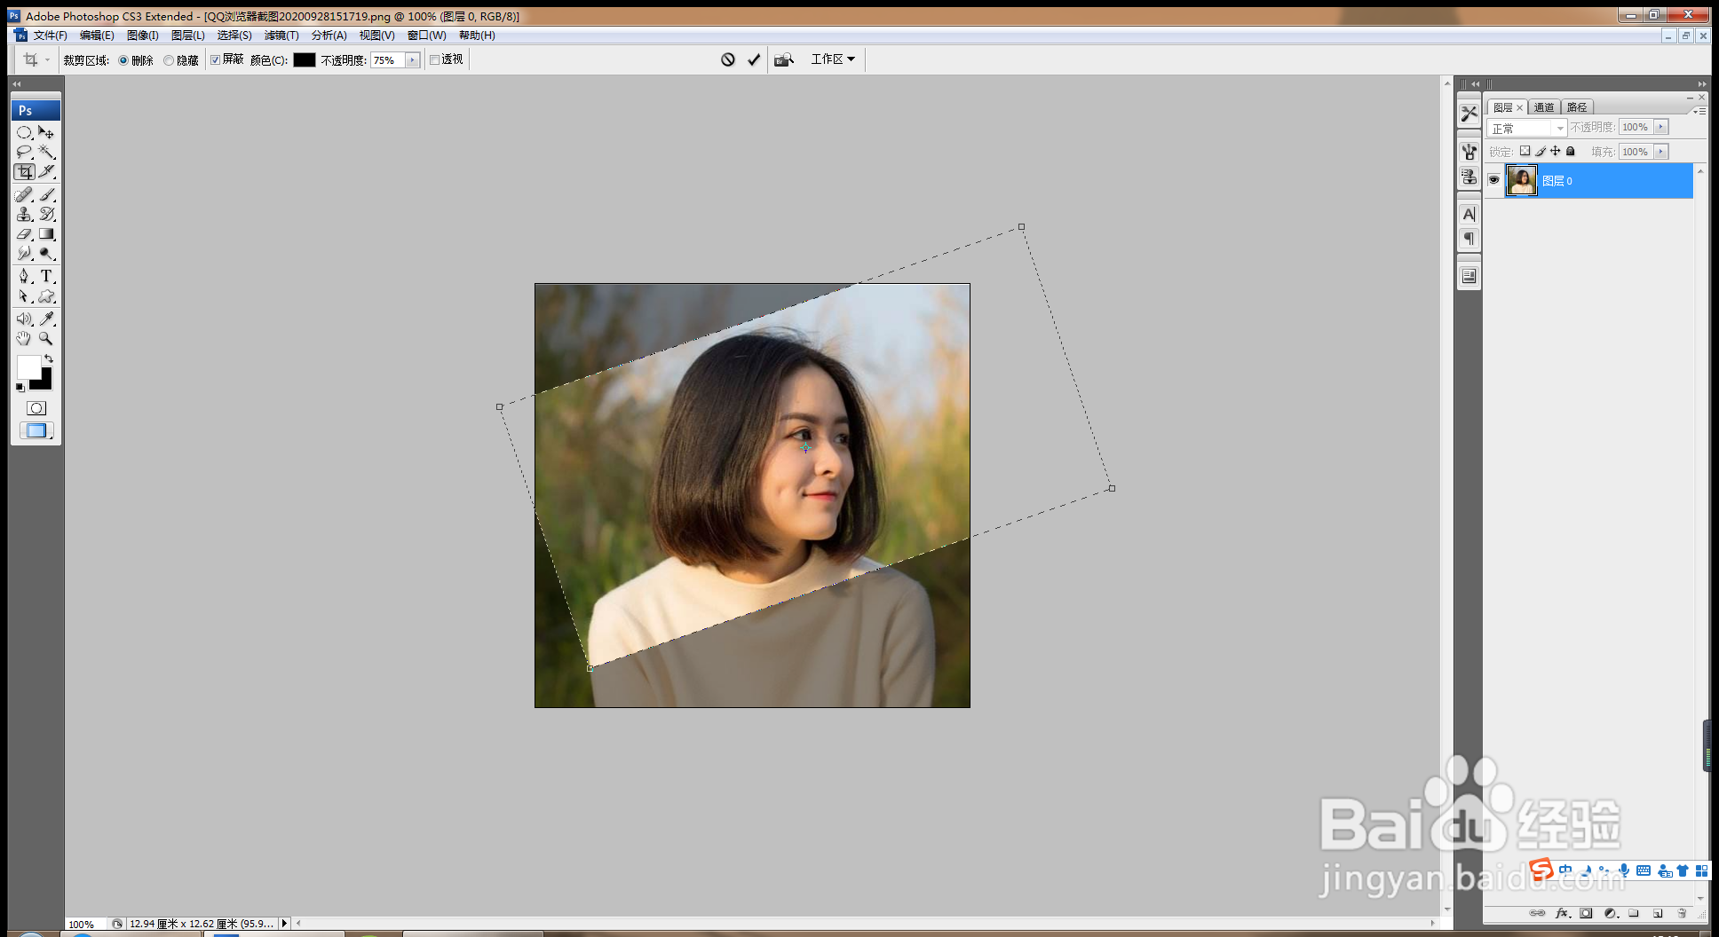The width and height of the screenshot is (1719, 937).
Task: Select the 删除 cropped area option
Action: 123,60
